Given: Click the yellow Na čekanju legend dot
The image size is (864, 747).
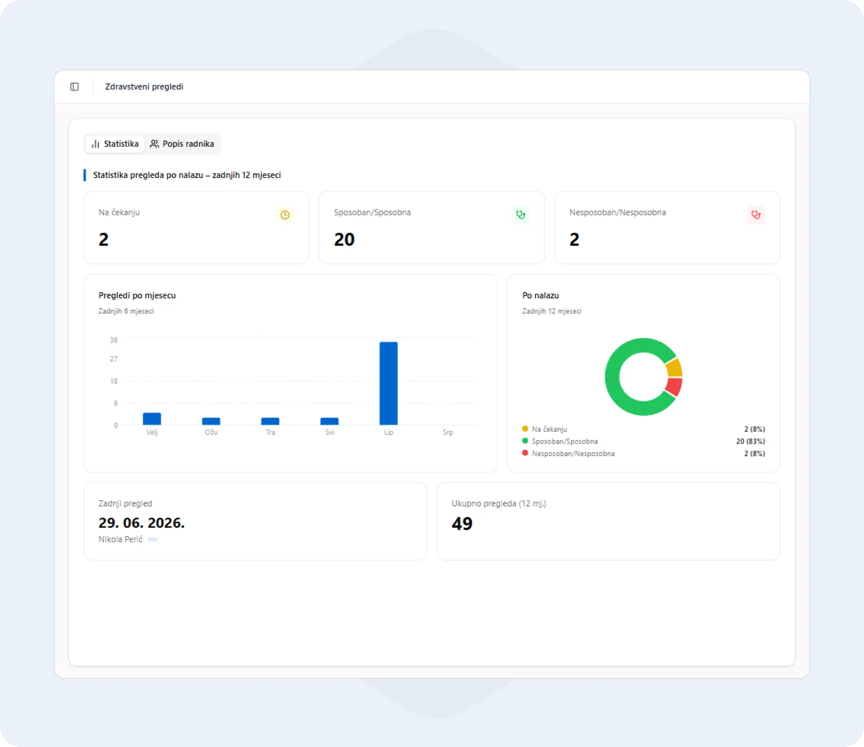Looking at the screenshot, I should click(525, 429).
